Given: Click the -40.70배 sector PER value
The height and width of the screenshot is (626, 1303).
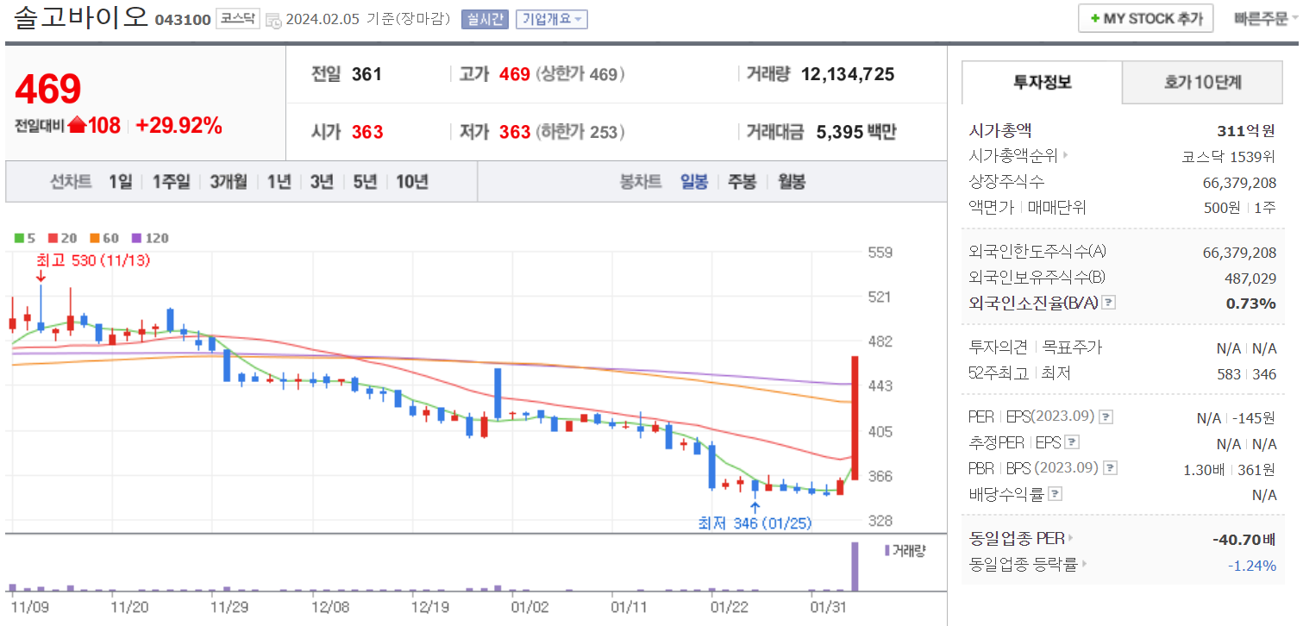Looking at the screenshot, I should (1244, 540).
